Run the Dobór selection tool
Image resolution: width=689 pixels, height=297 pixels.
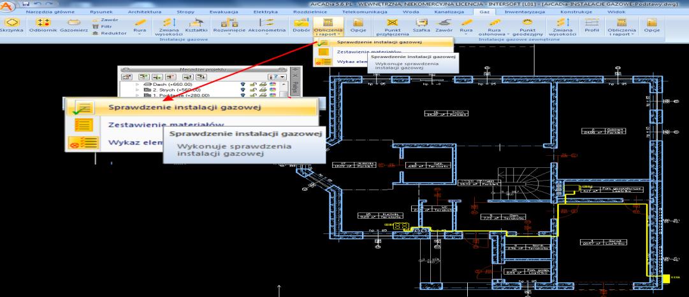[x=301, y=25]
